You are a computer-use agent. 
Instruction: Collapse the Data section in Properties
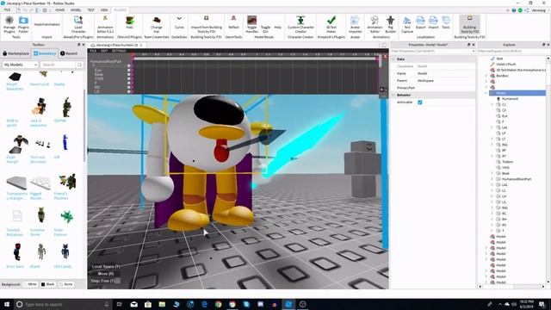click(393, 59)
